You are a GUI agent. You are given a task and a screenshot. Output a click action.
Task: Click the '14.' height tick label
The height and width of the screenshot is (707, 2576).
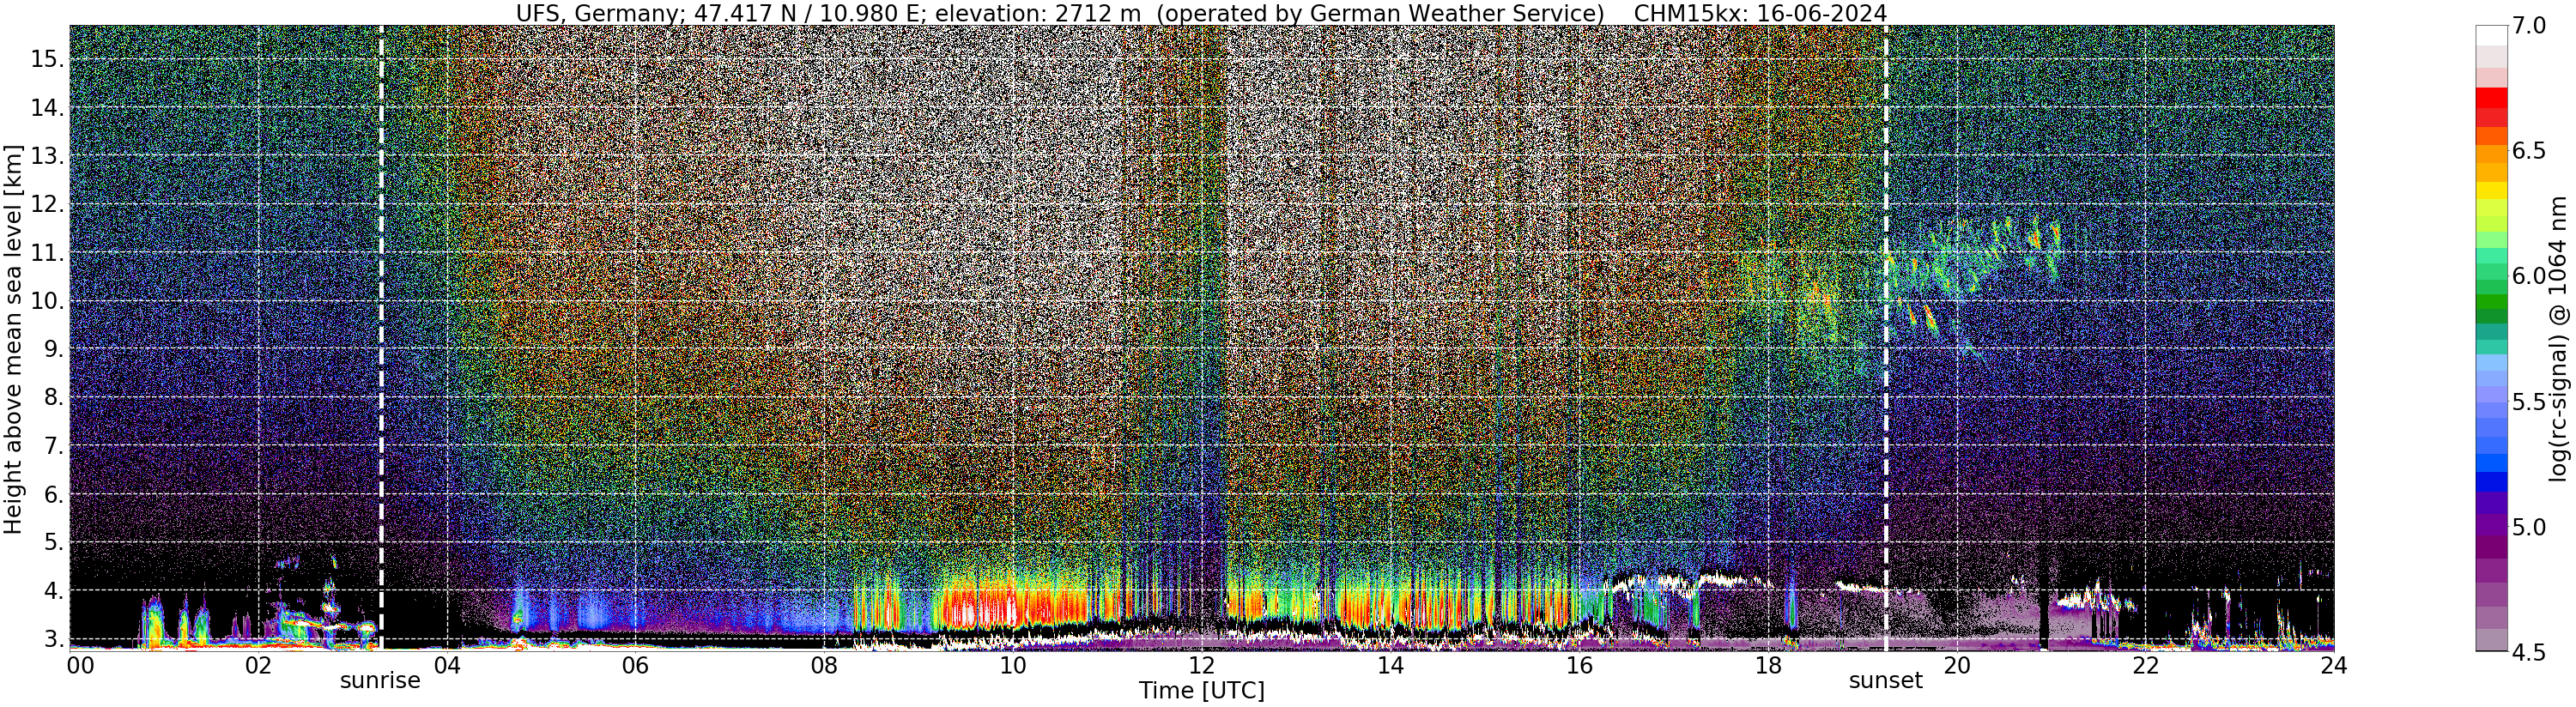[47, 108]
